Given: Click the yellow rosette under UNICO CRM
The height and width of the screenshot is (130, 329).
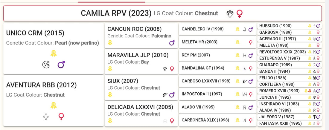Looking at the screenshot, I should pos(54,53).
